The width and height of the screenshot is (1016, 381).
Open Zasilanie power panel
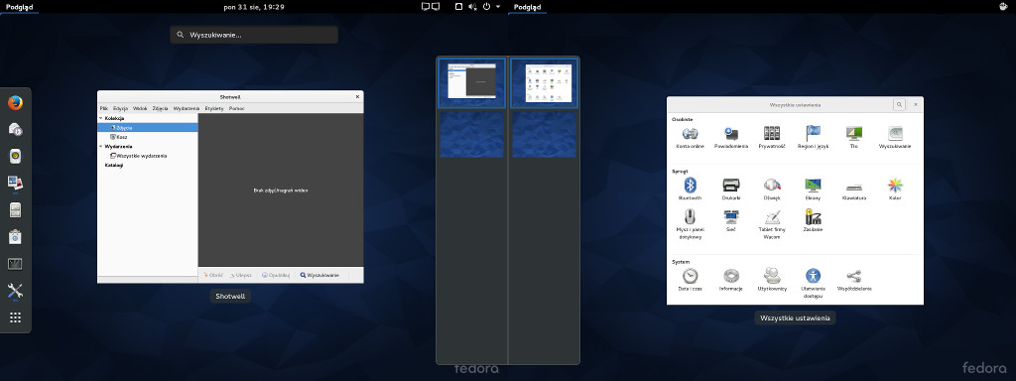(814, 220)
